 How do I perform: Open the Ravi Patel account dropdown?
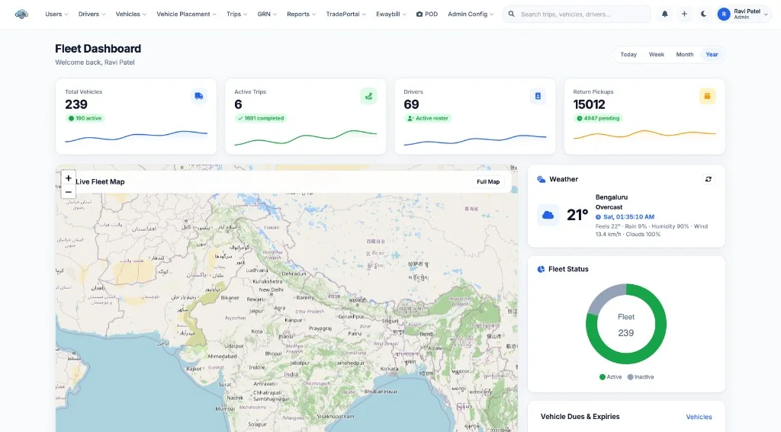click(744, 14)
